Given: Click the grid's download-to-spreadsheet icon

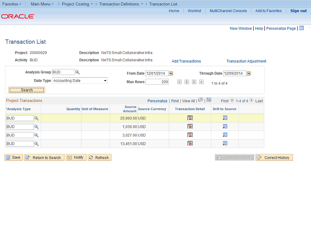Looking at the screenshot, I should [x=207, y=100].
